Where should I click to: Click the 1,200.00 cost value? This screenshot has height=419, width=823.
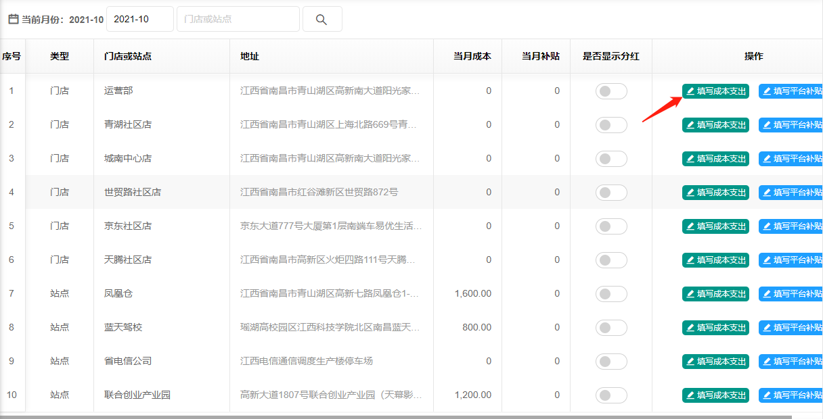tap(473, 395)
